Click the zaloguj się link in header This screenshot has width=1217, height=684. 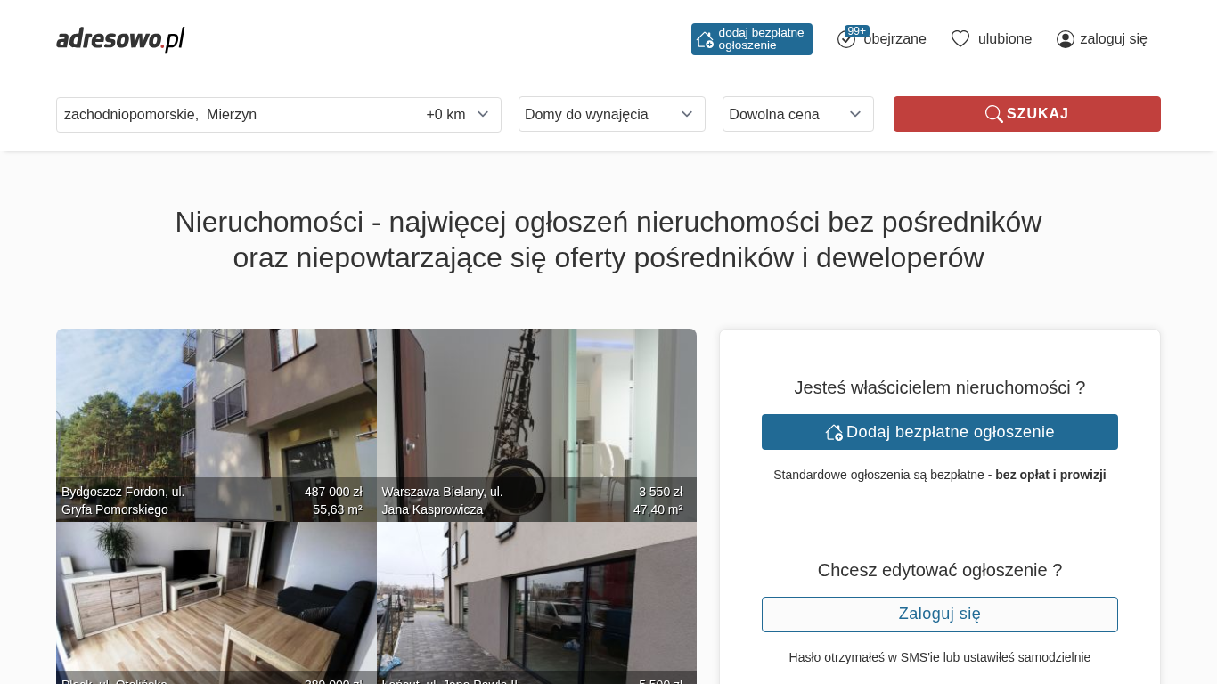click(x=1114, y=38)
